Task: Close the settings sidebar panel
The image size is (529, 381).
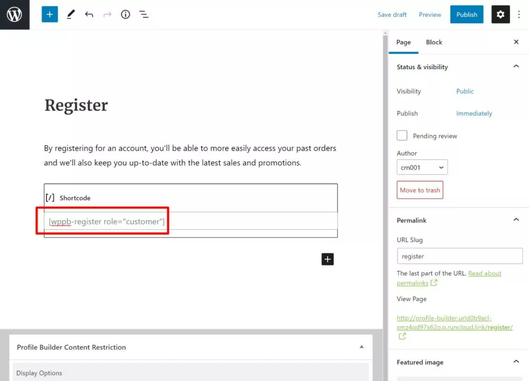Action: [516, 42]
